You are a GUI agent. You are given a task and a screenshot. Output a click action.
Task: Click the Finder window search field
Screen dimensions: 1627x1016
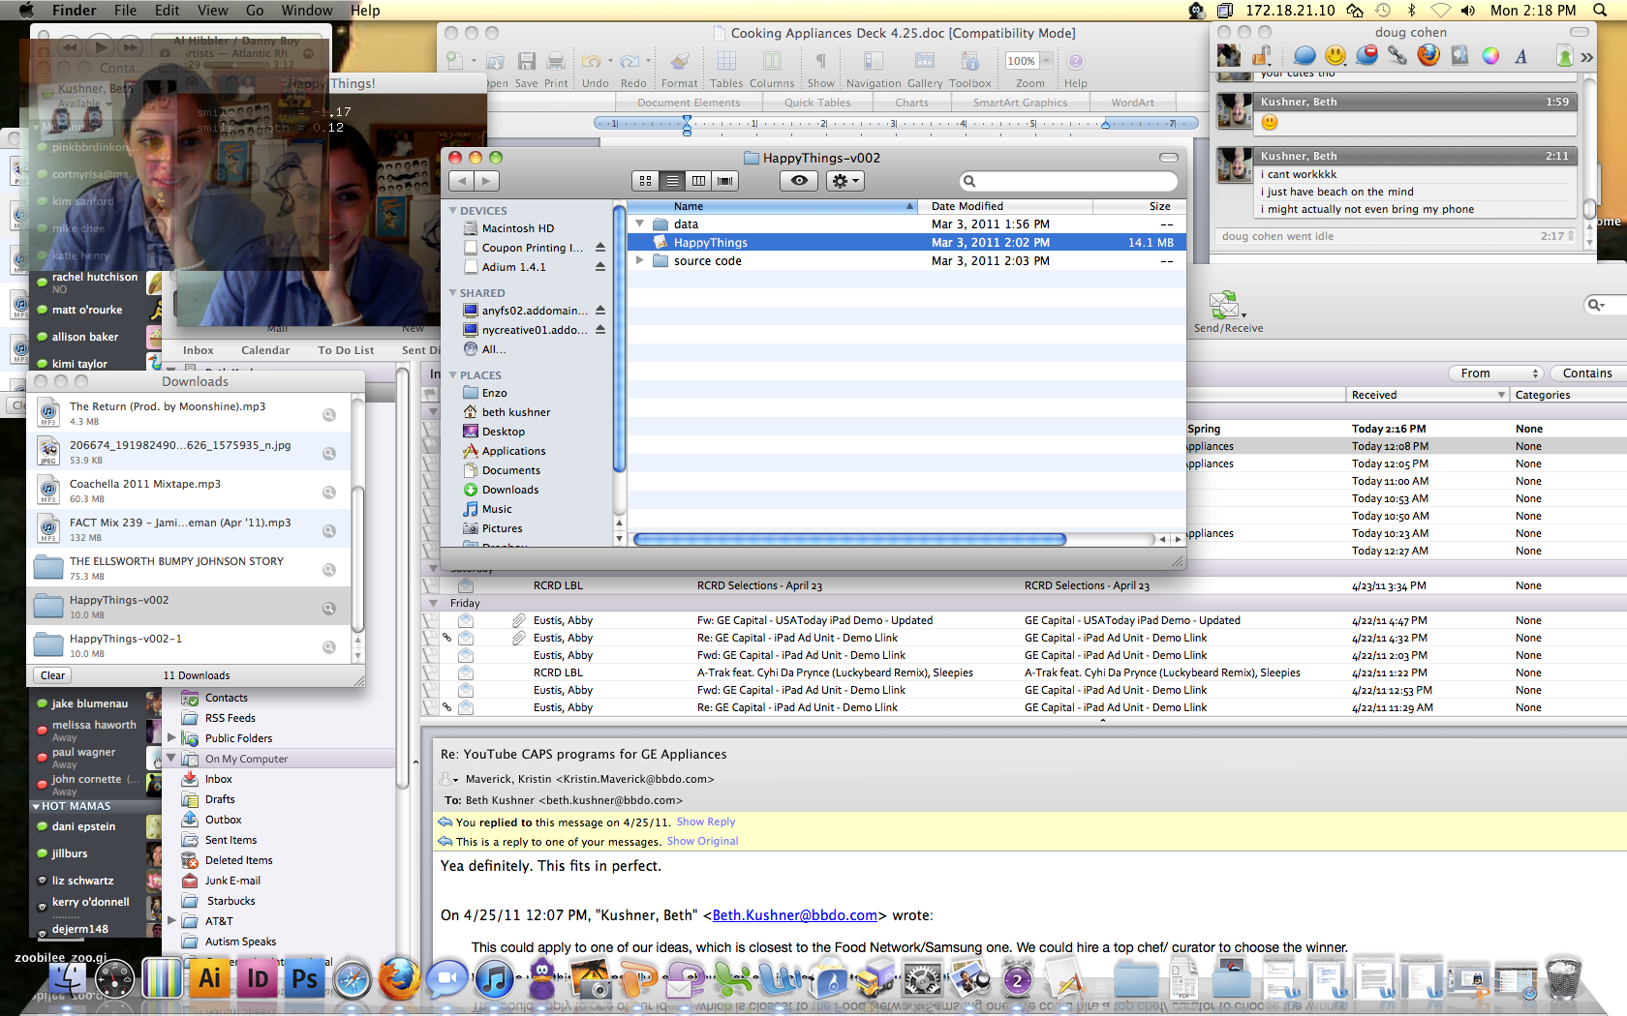click(1069, 181)
